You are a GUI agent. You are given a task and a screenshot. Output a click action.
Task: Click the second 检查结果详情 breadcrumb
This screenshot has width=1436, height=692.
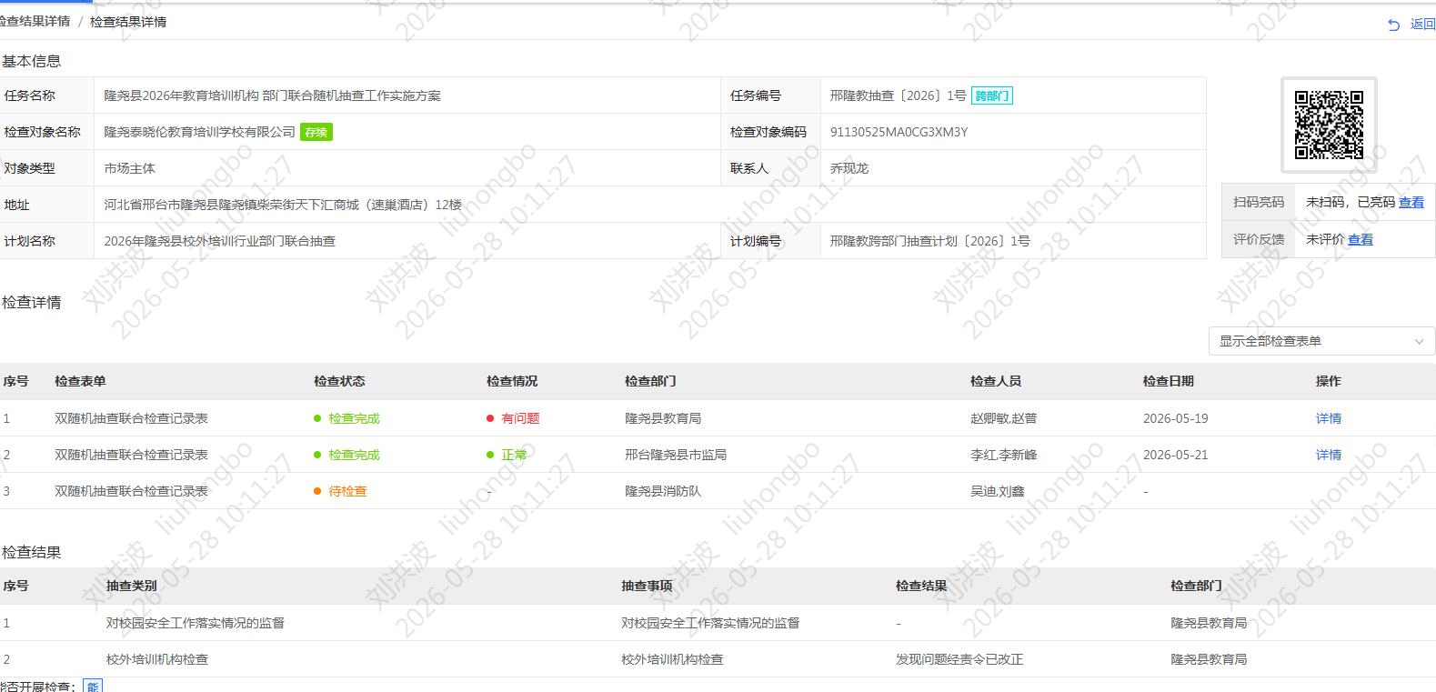click(x=128, y=22)
